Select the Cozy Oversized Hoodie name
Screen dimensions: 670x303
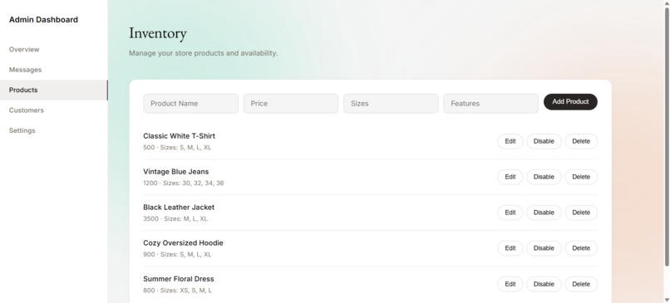[x=183, y=243]
